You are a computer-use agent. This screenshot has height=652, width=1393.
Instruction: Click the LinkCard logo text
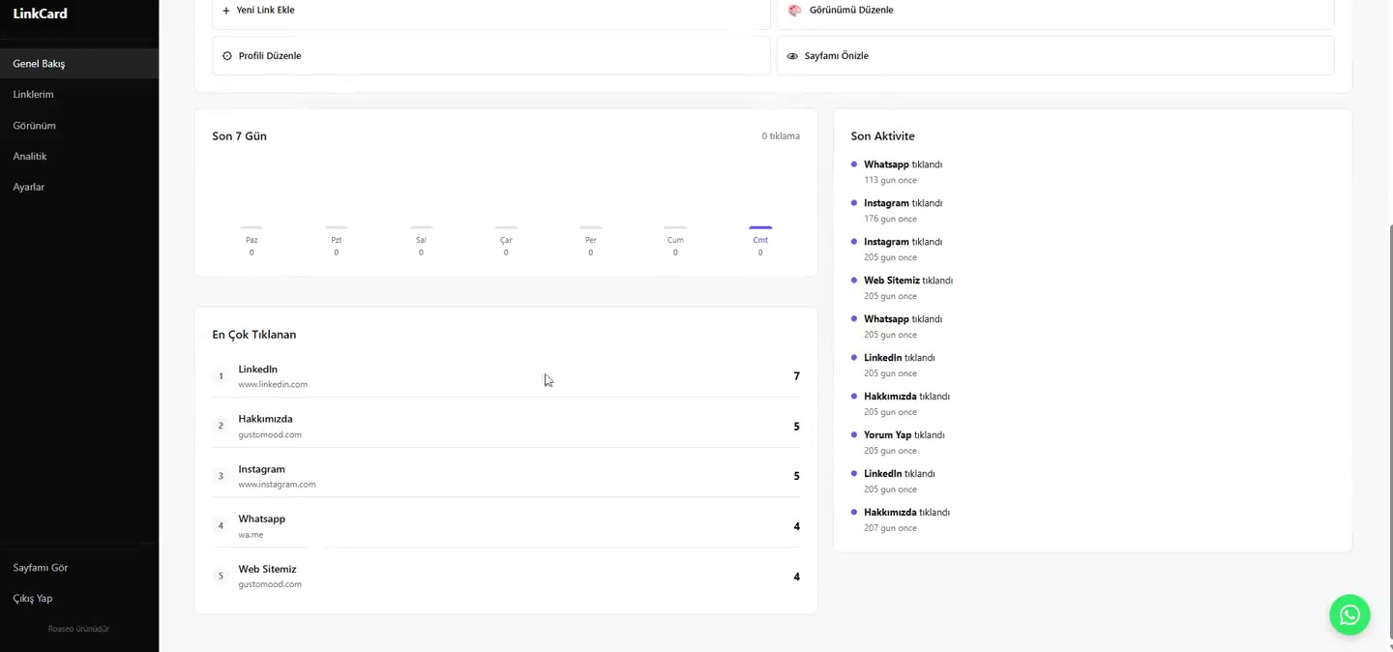click(x=41, y=14)
